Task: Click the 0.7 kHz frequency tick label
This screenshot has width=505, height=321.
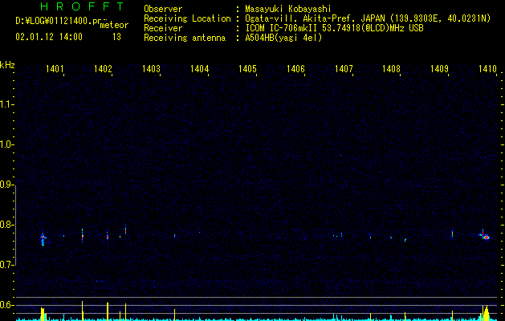Action: pos(6,265)
